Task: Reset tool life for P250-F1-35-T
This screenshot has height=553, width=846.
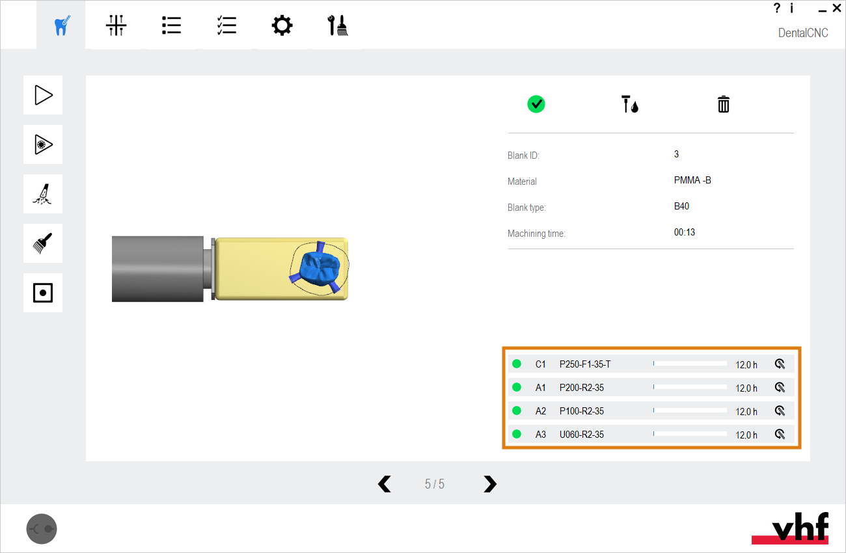Action: click(x=779, y=364)
